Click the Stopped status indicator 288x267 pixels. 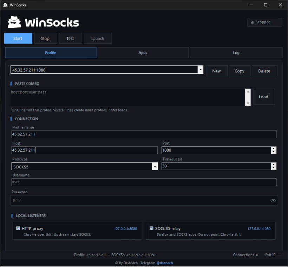click(x=264, y=22)
